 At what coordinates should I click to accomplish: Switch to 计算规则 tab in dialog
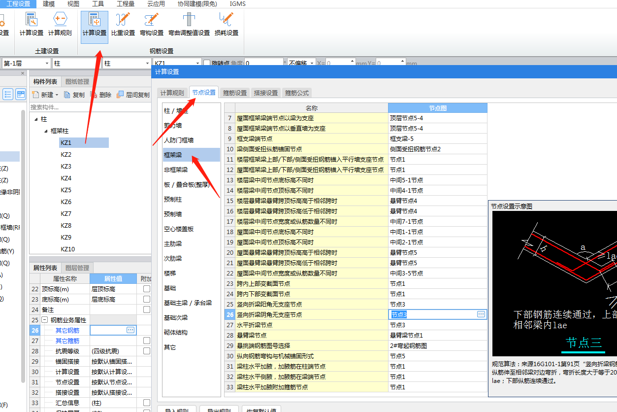pos(172,93)
